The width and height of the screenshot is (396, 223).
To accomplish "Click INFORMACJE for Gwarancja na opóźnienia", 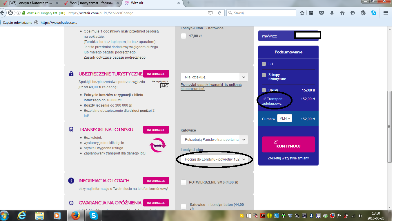I will point(156,203).
